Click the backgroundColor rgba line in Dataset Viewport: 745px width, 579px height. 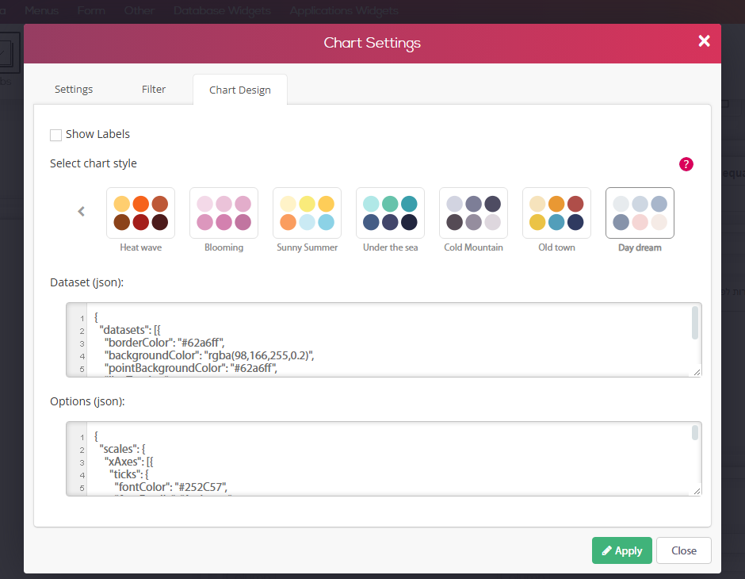[x=209, y=355]
